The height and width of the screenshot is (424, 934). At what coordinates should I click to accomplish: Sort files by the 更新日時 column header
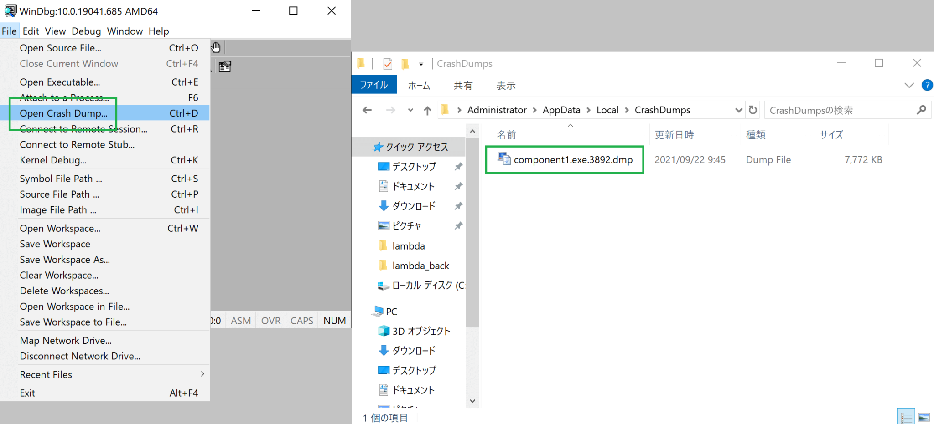674,134
